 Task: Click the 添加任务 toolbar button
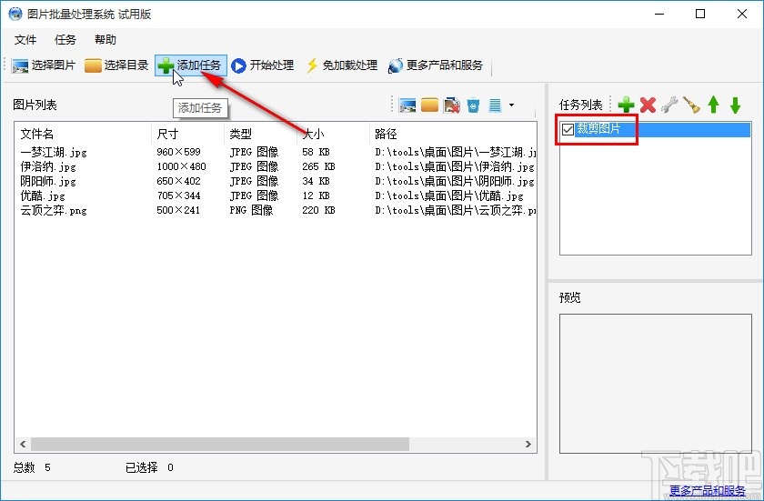[191, 65]
